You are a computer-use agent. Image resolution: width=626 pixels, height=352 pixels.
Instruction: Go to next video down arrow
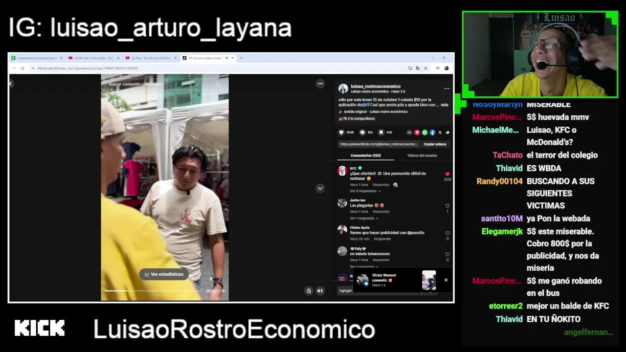320,188
